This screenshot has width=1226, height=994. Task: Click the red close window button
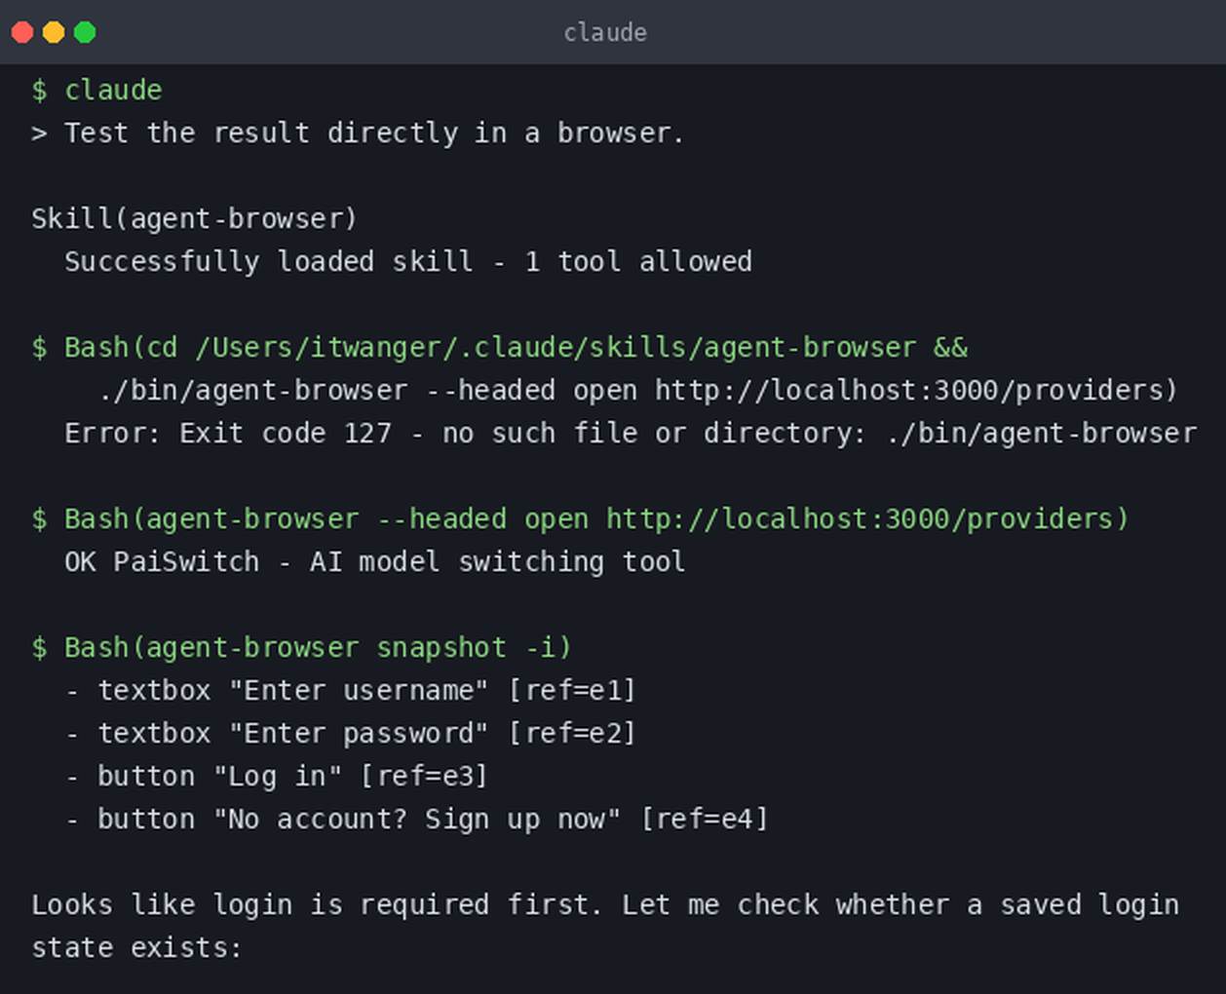(22, 32)
